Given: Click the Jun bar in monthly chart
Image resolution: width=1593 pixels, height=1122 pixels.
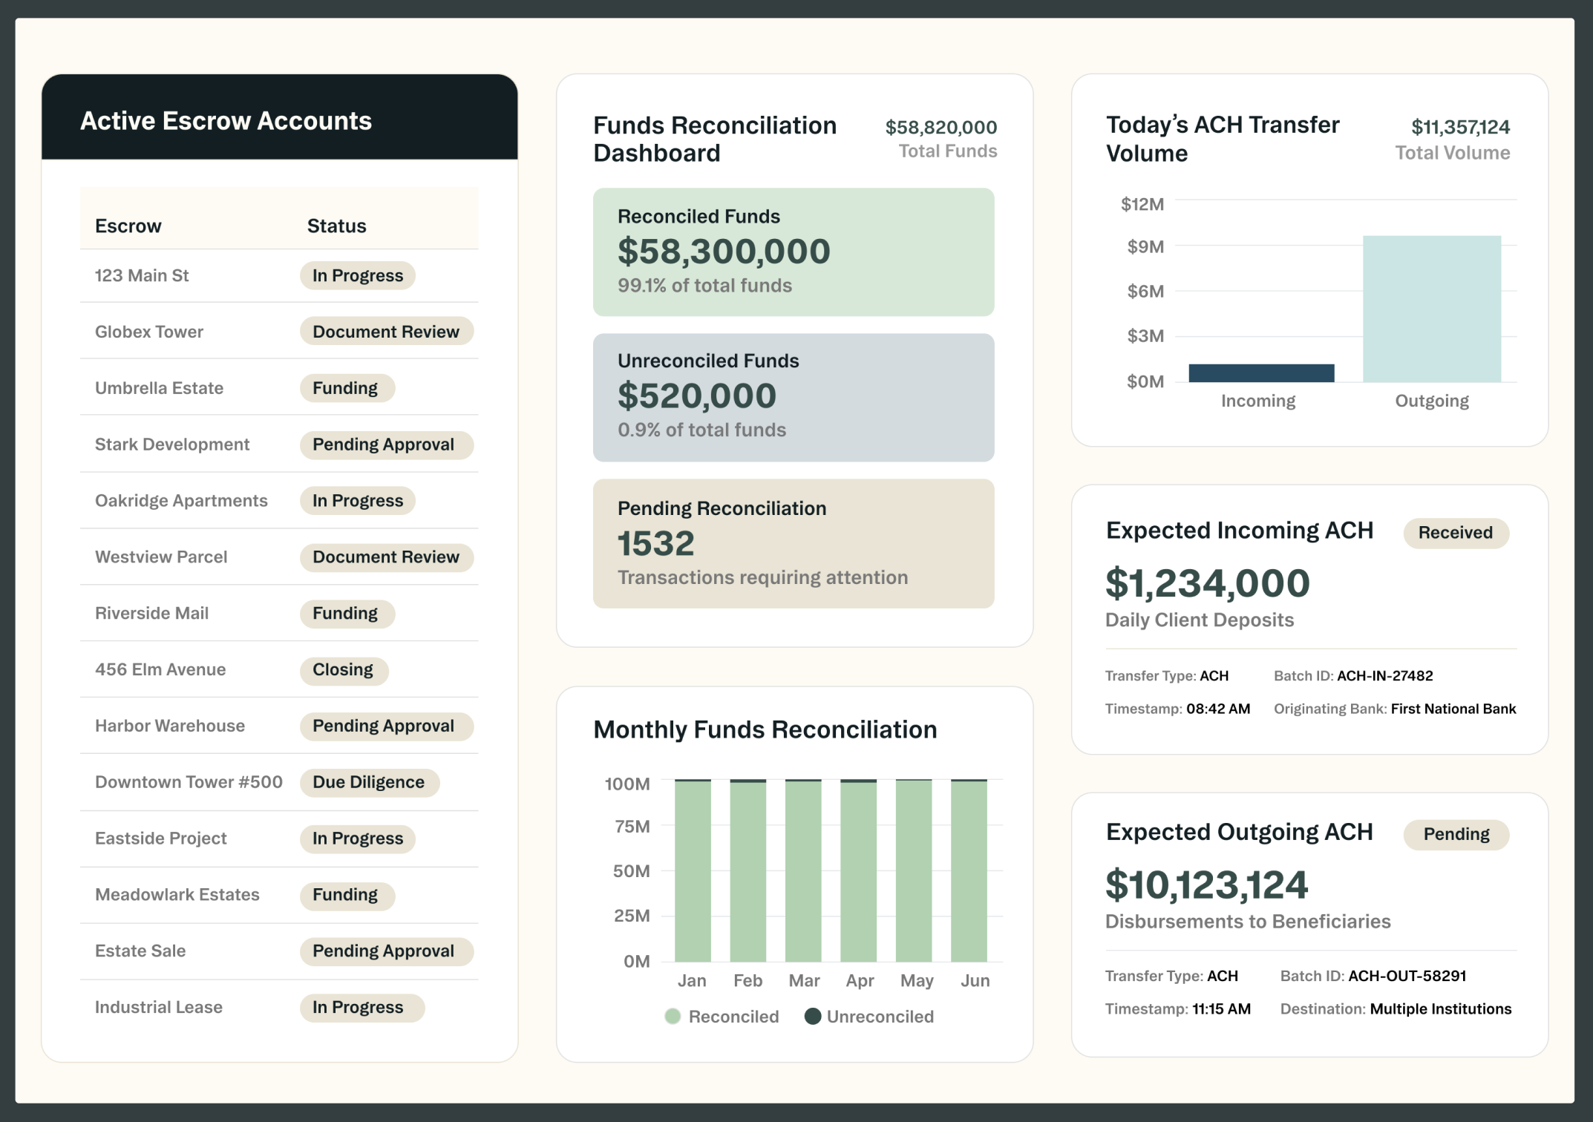Looking at the screenshot, I should pos(969,872).
